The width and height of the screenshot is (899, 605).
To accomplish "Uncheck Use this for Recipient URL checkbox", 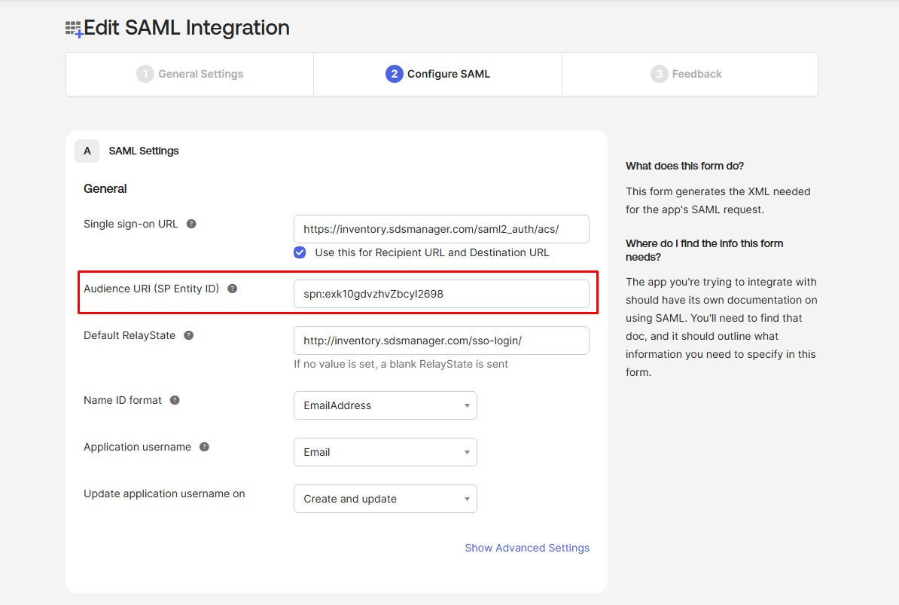I will (300, 252).
